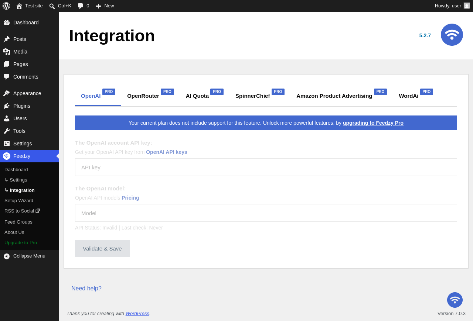Click PRO badge next to WordAi

pyautogui.click(x=426, y=92)
